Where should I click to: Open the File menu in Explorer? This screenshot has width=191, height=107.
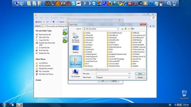click(x=37, y=18)
